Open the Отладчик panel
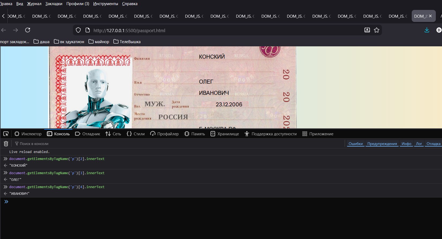This screenshot has width=442, height=239. pos(88,134)
